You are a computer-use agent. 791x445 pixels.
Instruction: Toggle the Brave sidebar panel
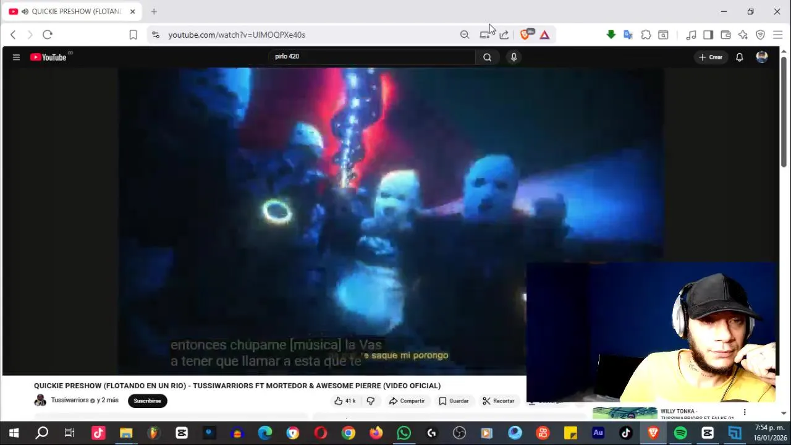[x=708, y=35]
